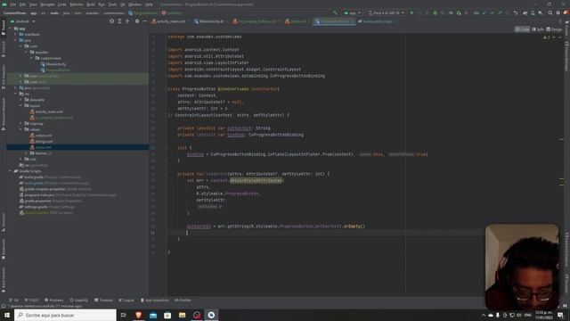Click Task View icon on taskbar

pyautogui.click(x=123, y=315)
